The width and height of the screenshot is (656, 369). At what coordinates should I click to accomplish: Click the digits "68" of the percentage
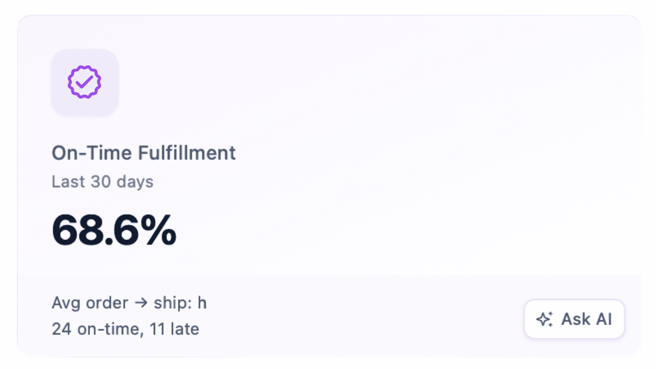pos(77,230)
